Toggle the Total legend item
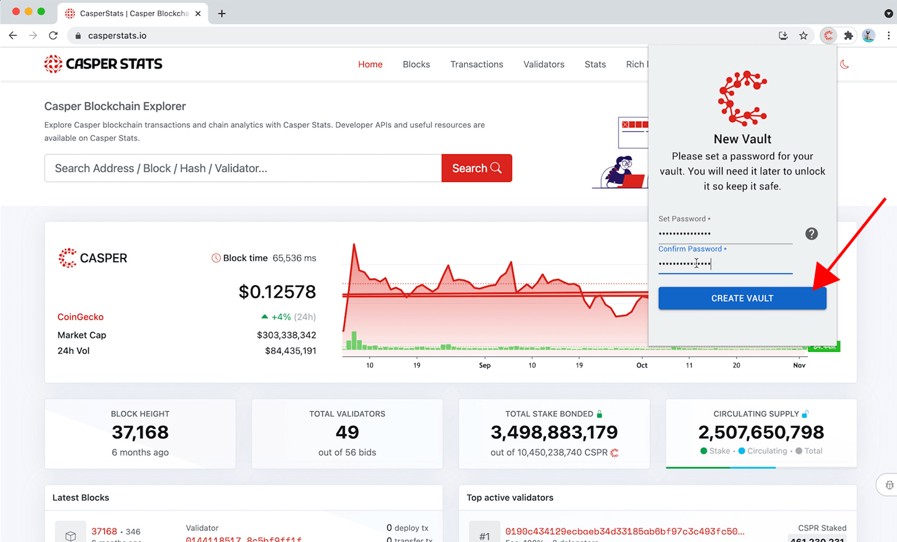The height and width of the screenshot is (542, 897). click(808, 451)
